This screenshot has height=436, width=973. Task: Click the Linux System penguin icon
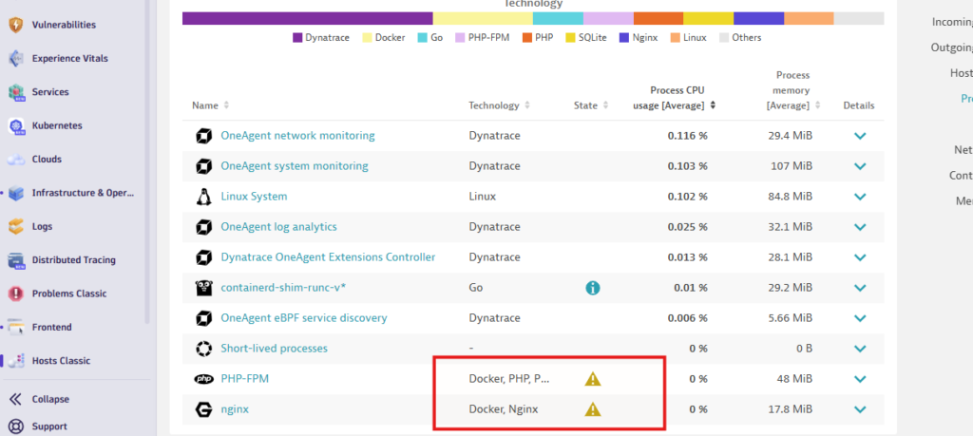pos(202,197)
